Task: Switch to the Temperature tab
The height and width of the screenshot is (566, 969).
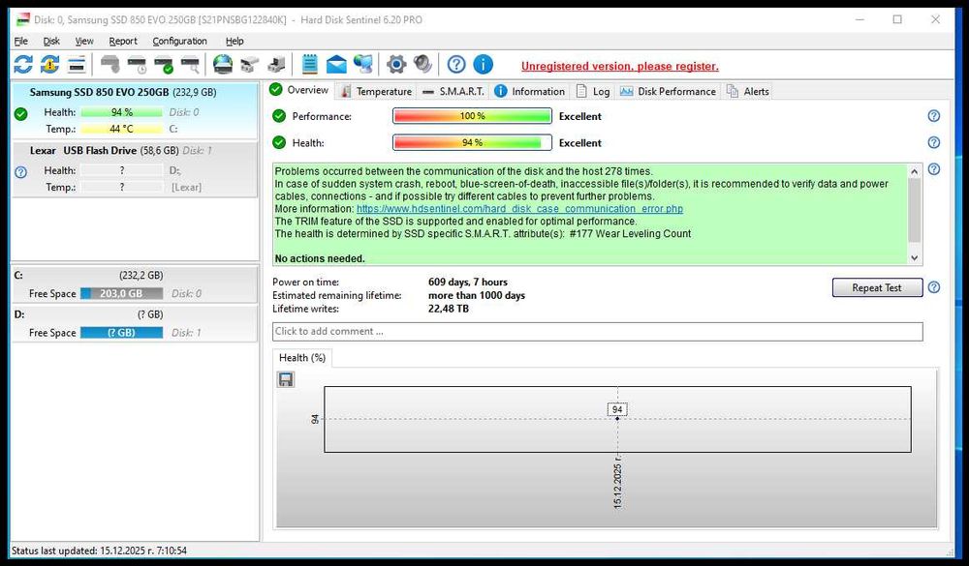Action: coord(377,91)
